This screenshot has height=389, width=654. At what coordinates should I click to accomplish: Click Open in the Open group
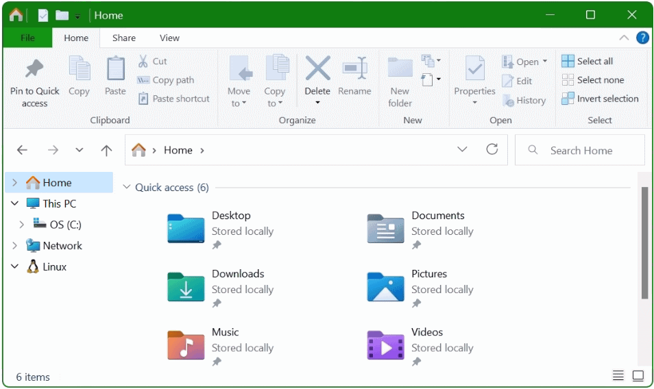coord(520,62)
